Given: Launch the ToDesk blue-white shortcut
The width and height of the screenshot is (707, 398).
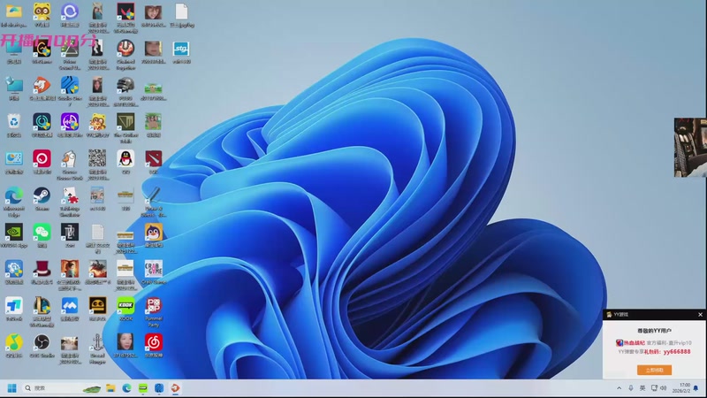Looking at the screenshot, I should [14, 305].
